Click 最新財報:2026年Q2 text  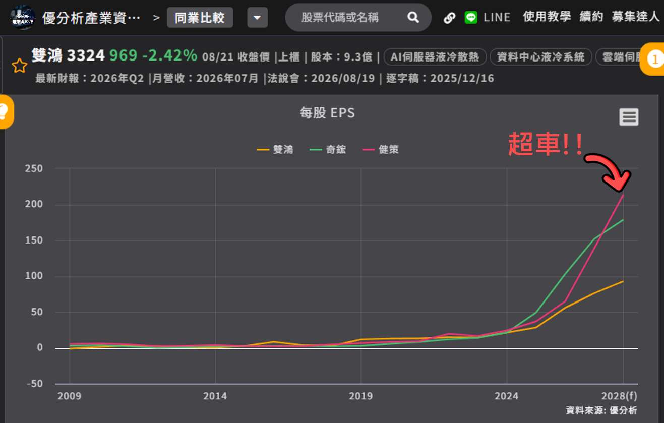tap(90, 78)
